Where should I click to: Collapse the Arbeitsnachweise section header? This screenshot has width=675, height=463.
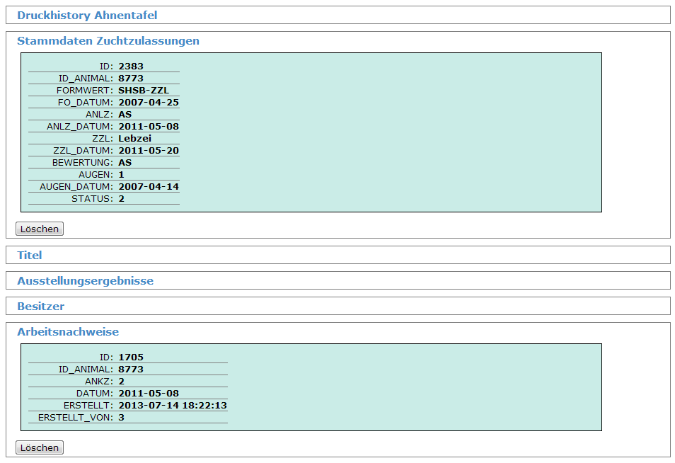click(x=68, y=332)
